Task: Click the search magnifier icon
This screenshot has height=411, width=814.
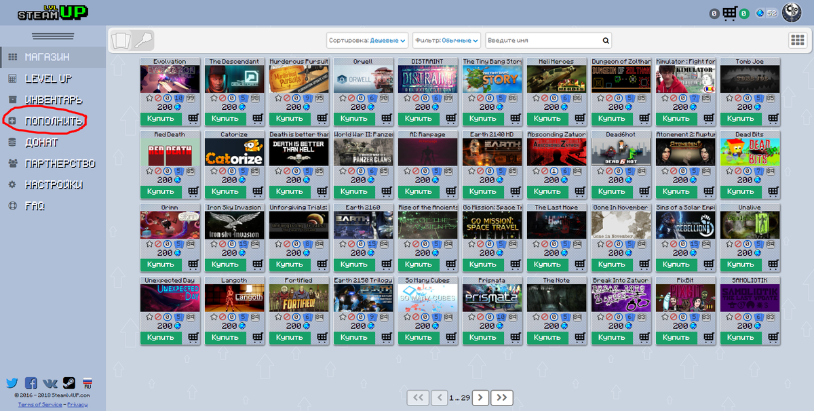Action: [x=606, y=41]
